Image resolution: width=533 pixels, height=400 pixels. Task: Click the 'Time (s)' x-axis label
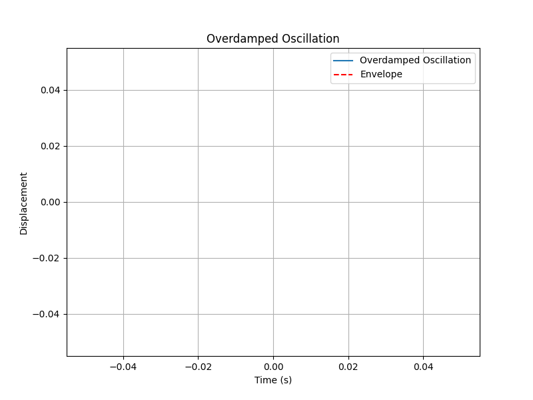[272, 380]
